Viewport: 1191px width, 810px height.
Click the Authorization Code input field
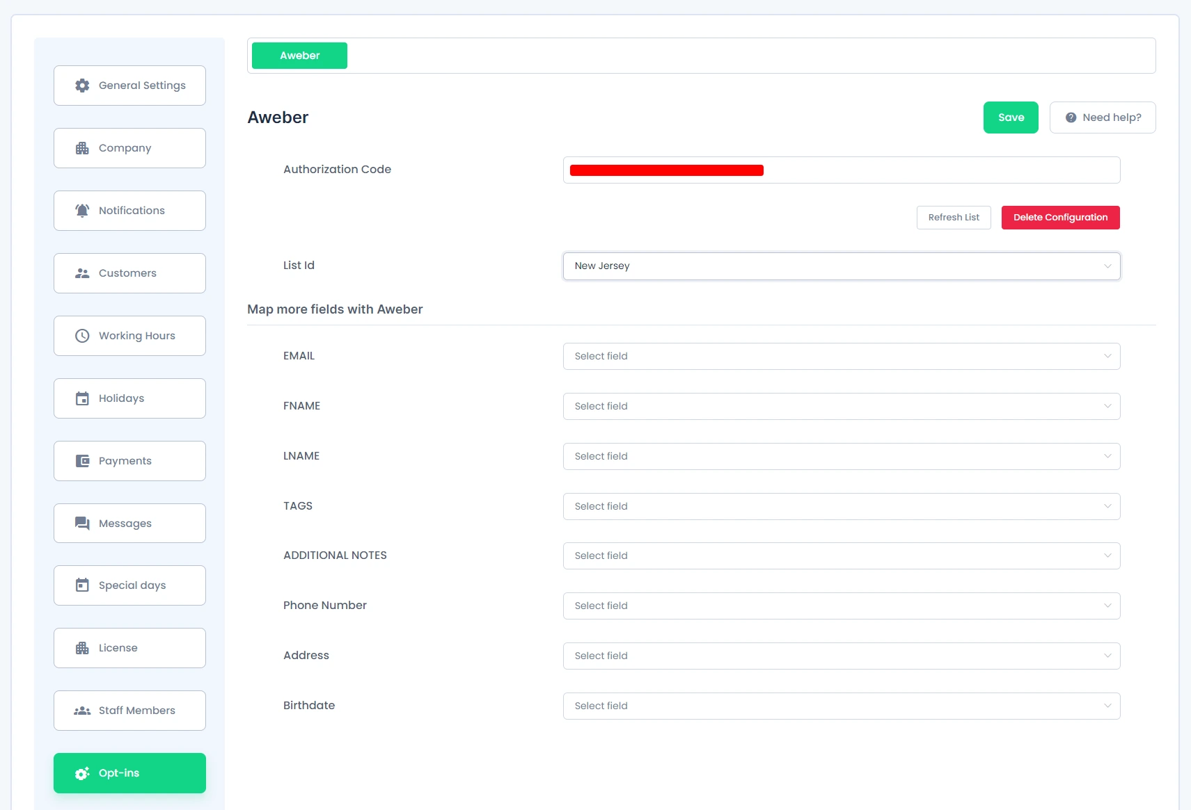coord(940,170)
